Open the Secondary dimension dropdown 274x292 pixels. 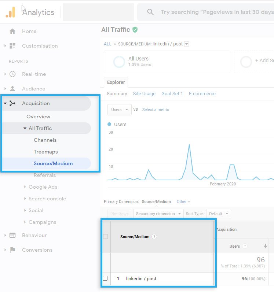point(158,214)
